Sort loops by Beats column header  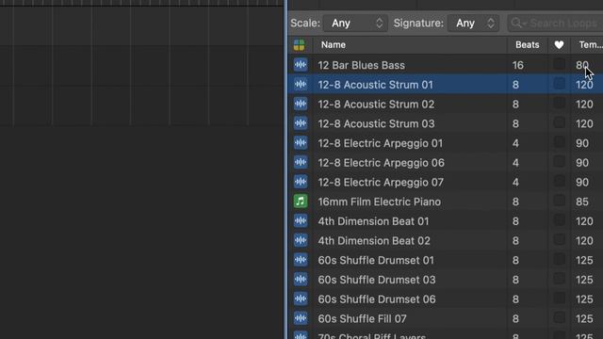pos(528,45)
